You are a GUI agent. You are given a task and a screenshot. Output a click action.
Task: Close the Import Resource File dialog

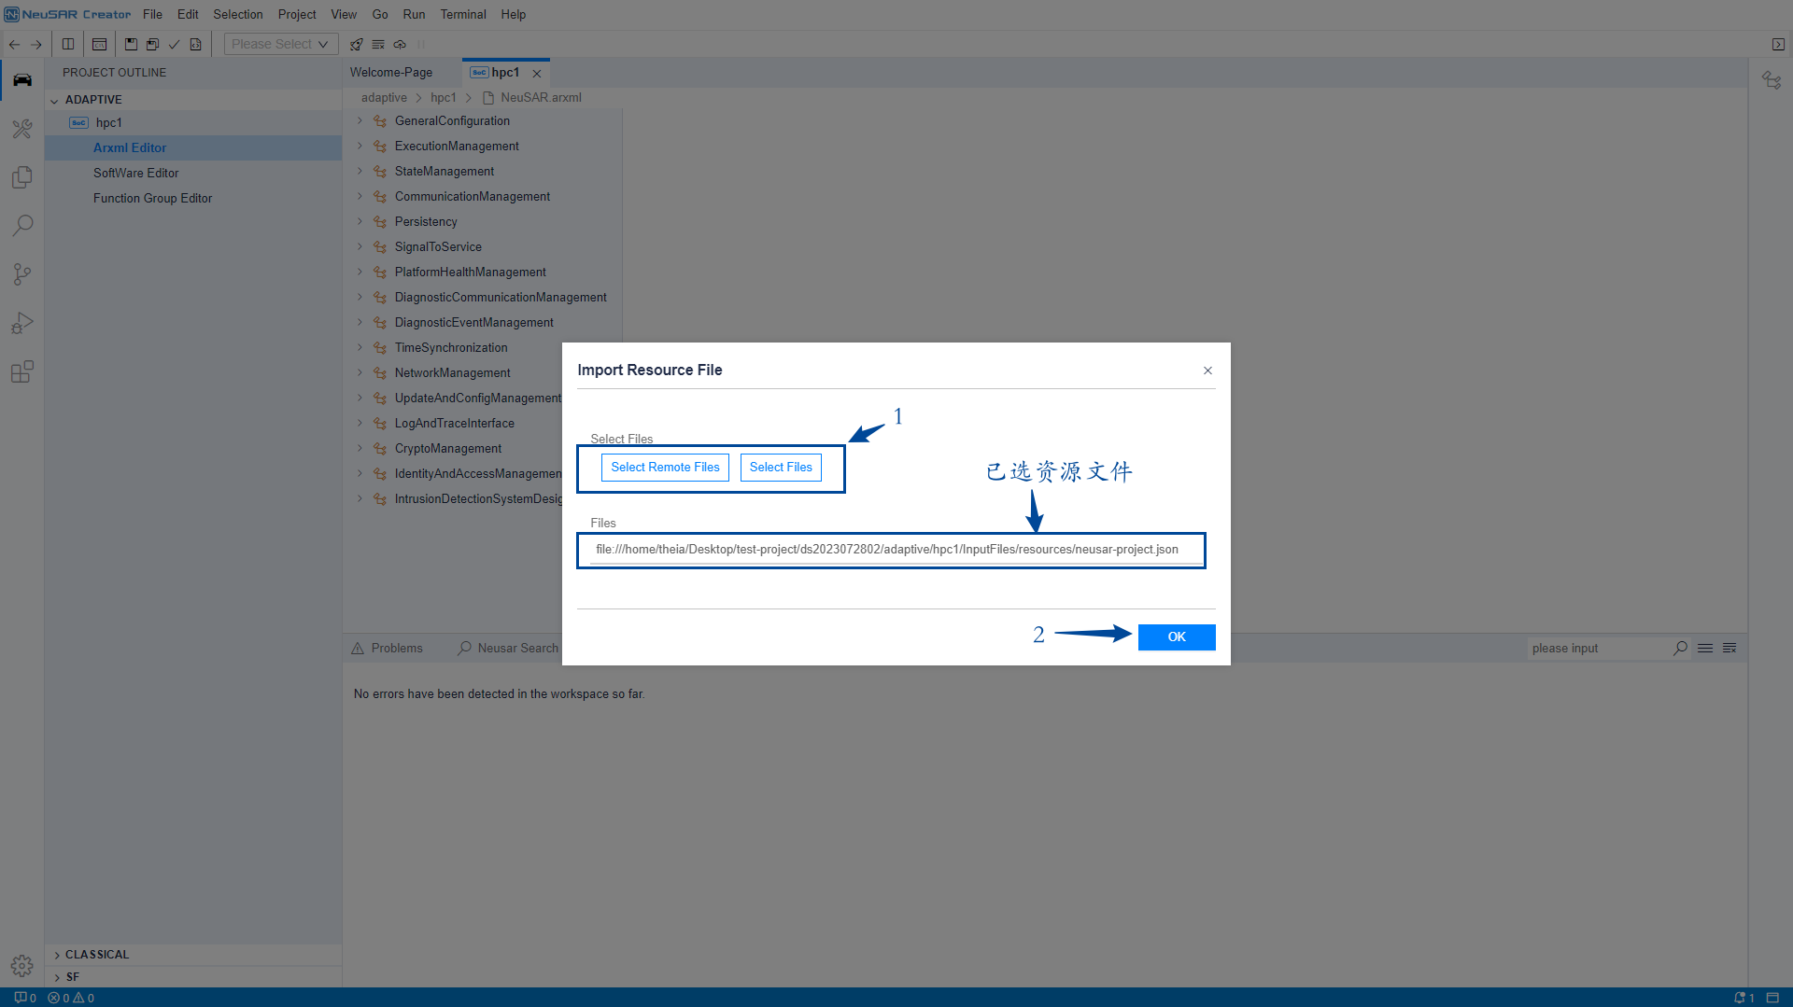(1207, 371)
